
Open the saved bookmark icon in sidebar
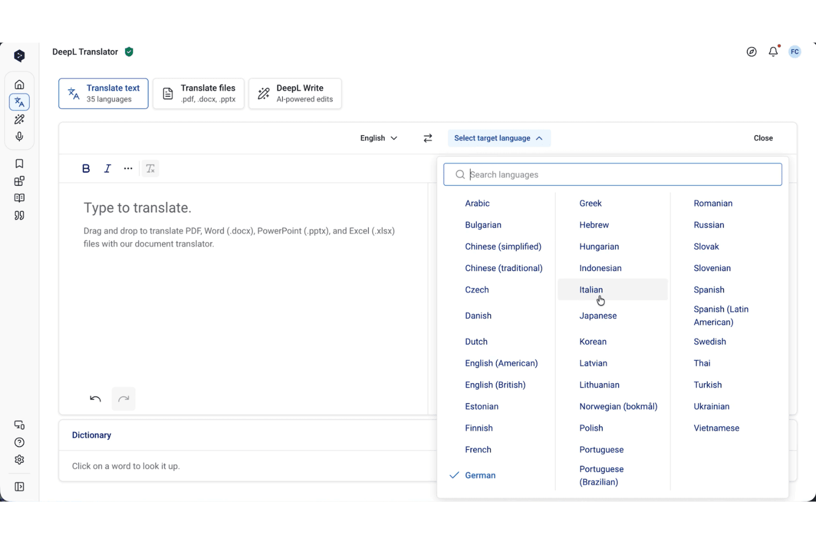[x=19, y=164]
